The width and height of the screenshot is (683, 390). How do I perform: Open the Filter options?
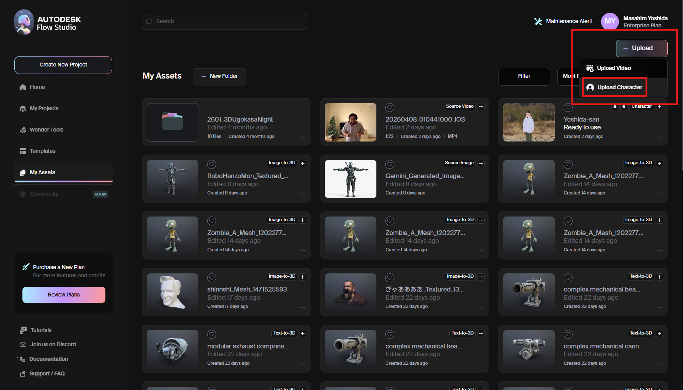coord(524,76)
